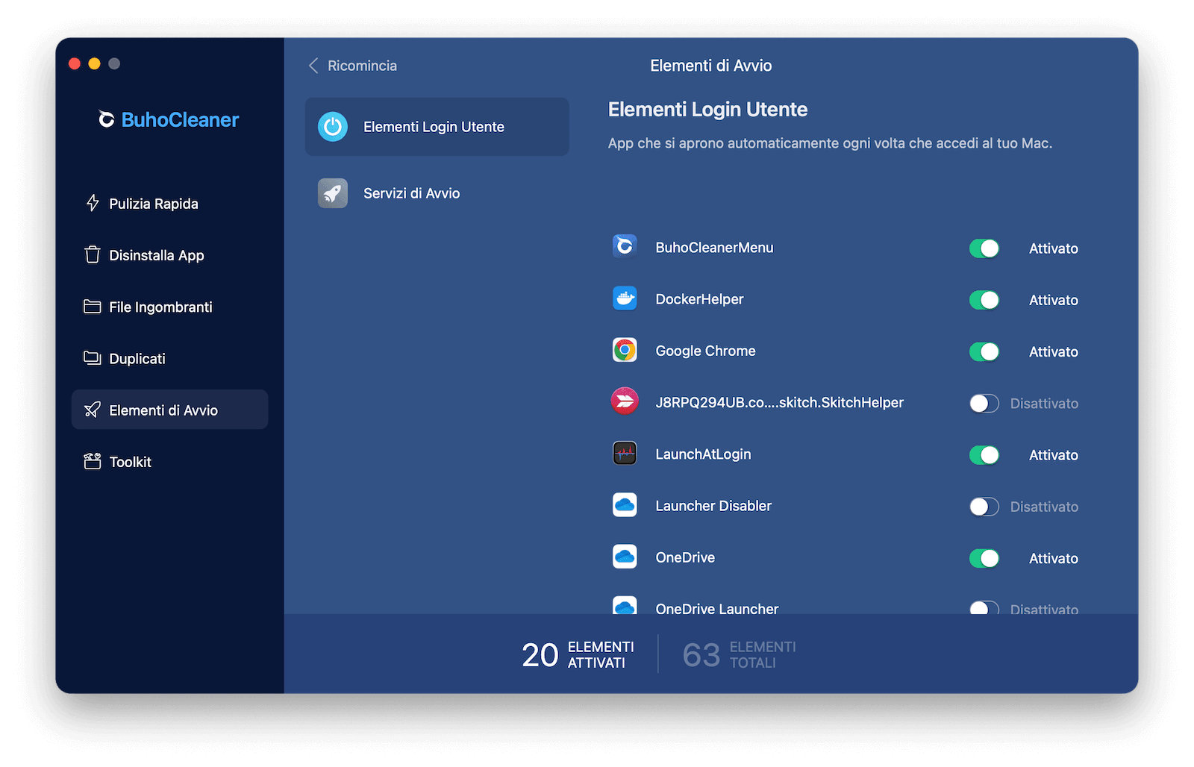1194x767 pixels.
Task: Click the Pulizia Rapida lightning icon
Action: tap(93, 203)
